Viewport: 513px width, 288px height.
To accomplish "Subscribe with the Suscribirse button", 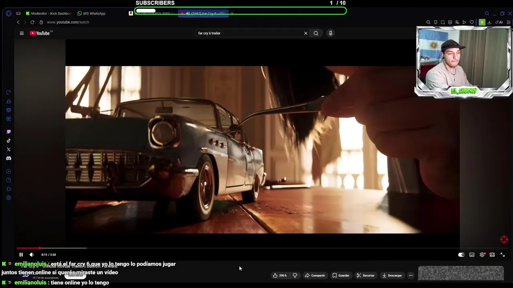I will pyautogui.click(x=75, y=275).
